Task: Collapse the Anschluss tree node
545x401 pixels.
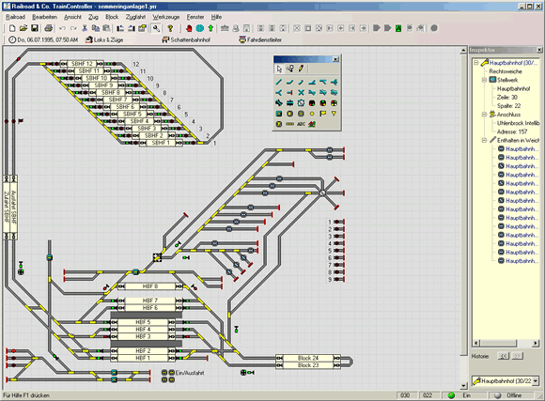Action: point(484,115)
